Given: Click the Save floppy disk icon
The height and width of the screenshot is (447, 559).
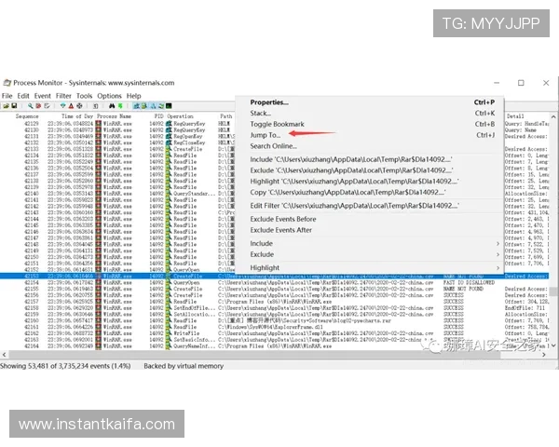Looking at the screenshot, I should pos(14,106).
